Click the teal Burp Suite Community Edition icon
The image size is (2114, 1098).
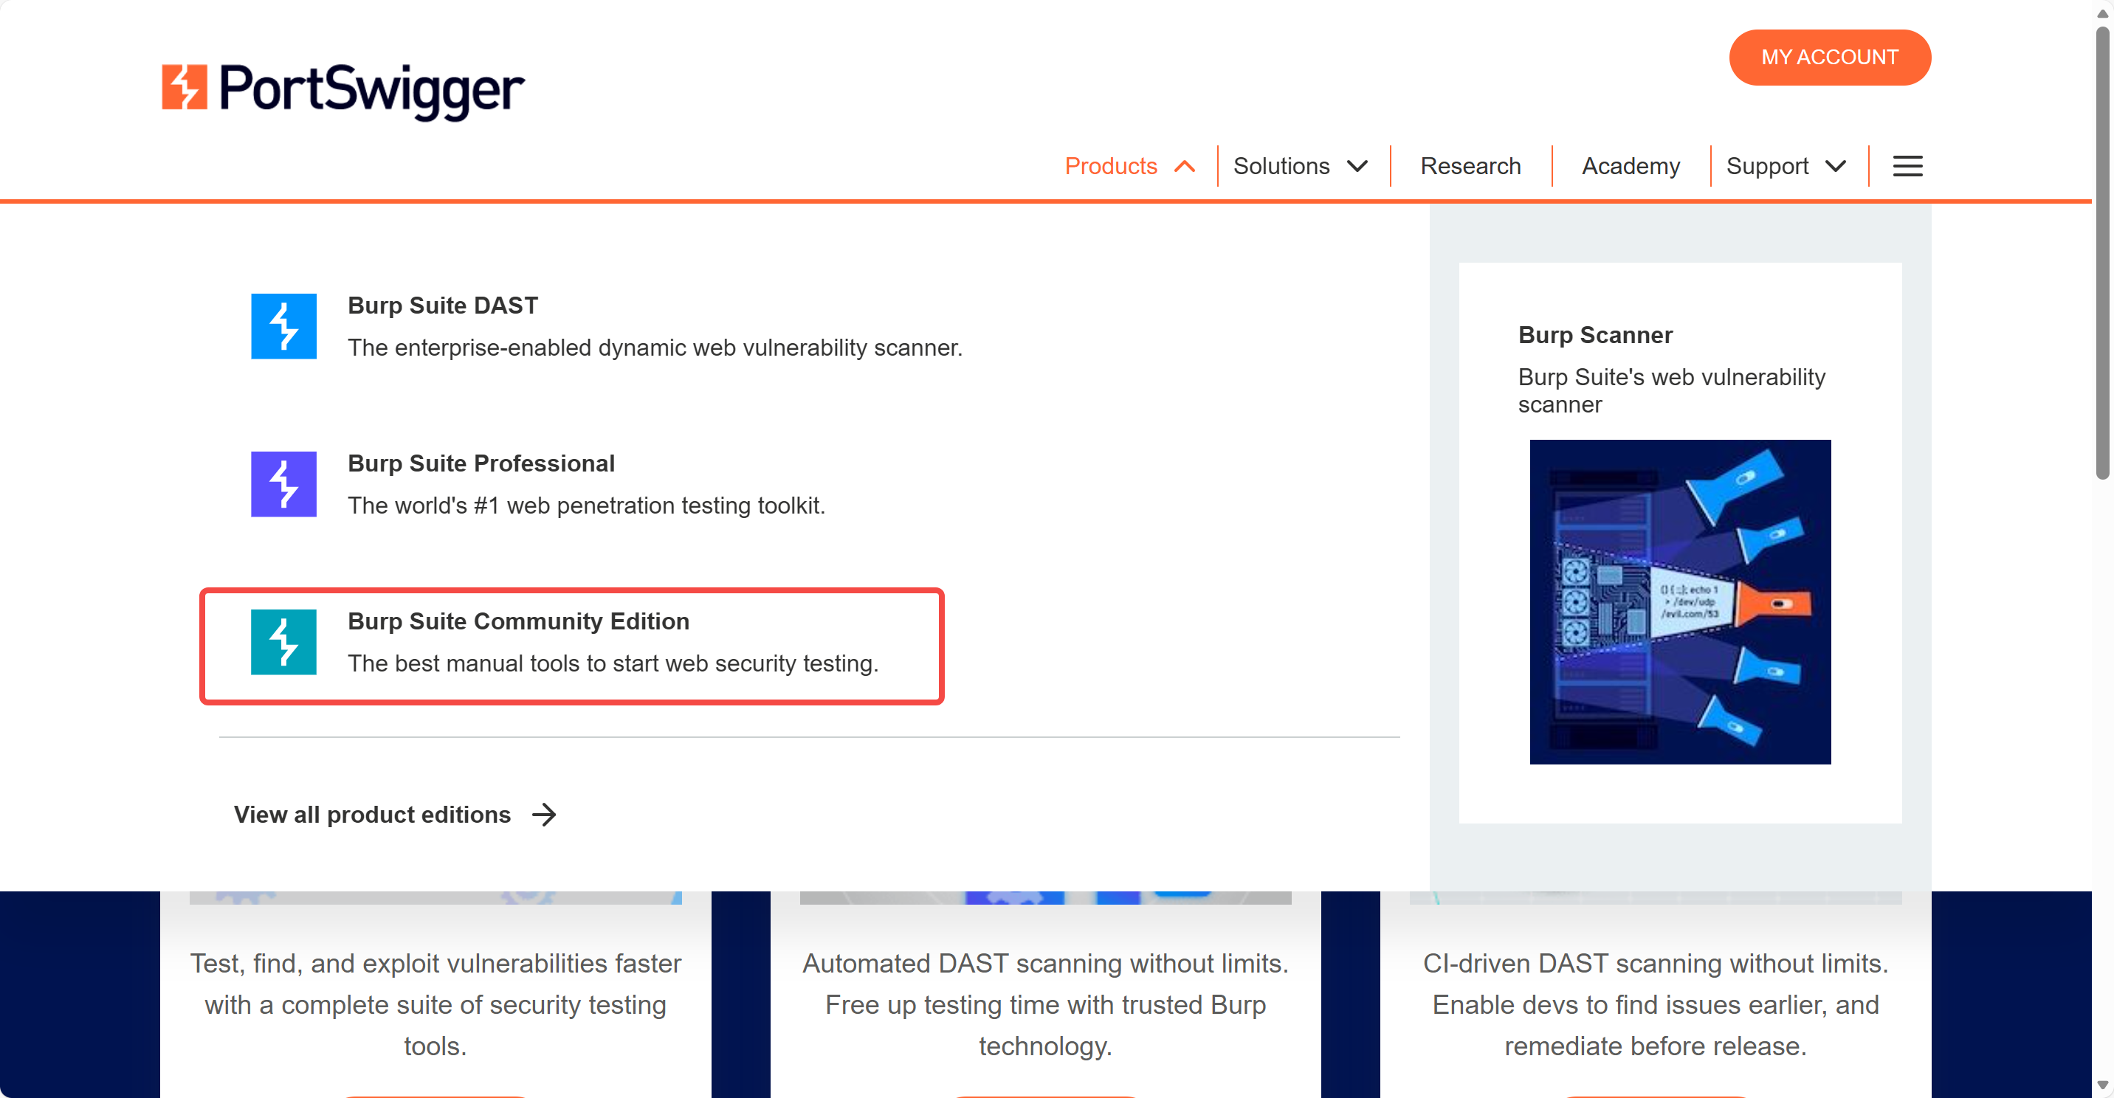(x=283, y=642)
